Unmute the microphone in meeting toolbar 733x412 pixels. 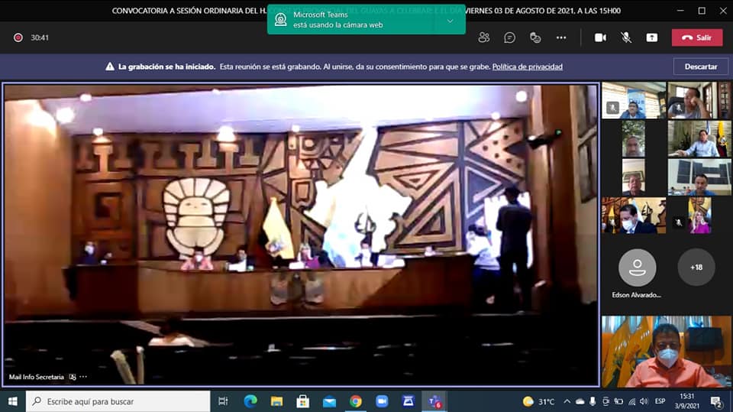coord(626,37)
